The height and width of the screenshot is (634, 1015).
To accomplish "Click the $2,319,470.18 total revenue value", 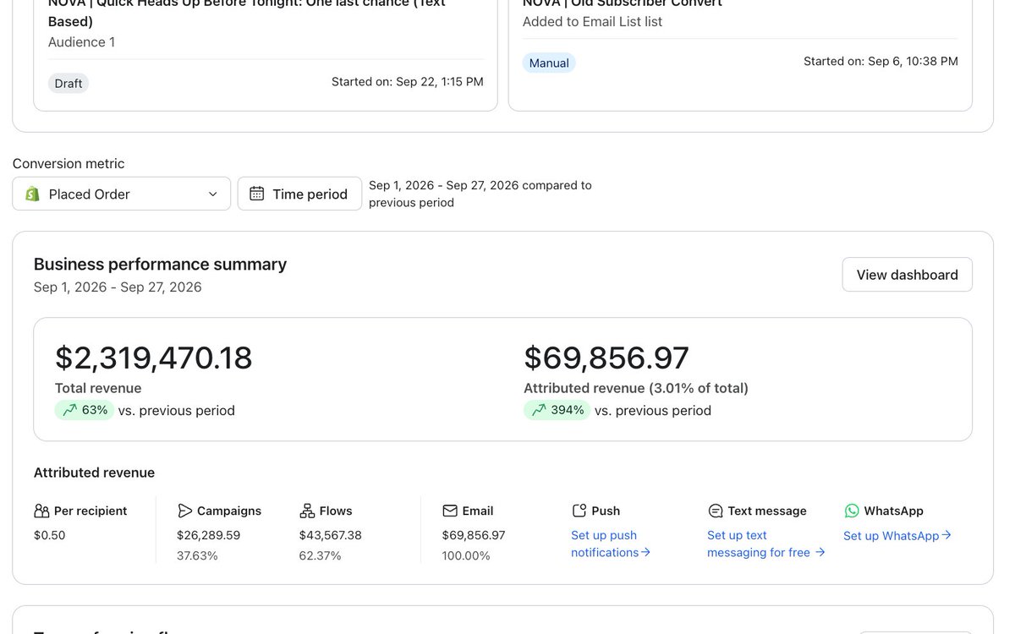I will tap(154, 358).
